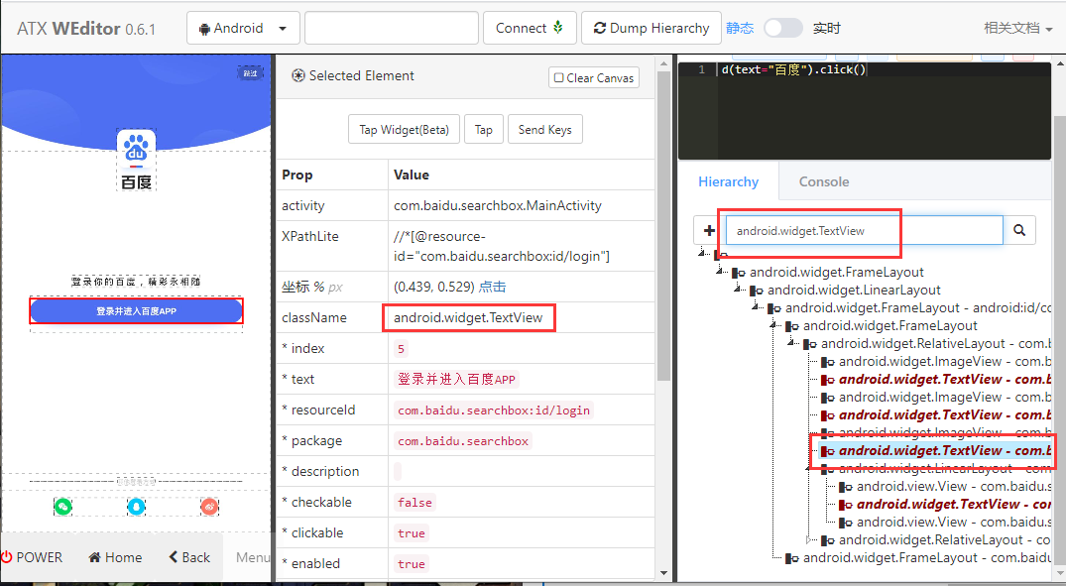This screenshot has width=1066, height=586.
Task: Open the Android platform dropdown
Action: pyautogui.click(x=242, y=27)
